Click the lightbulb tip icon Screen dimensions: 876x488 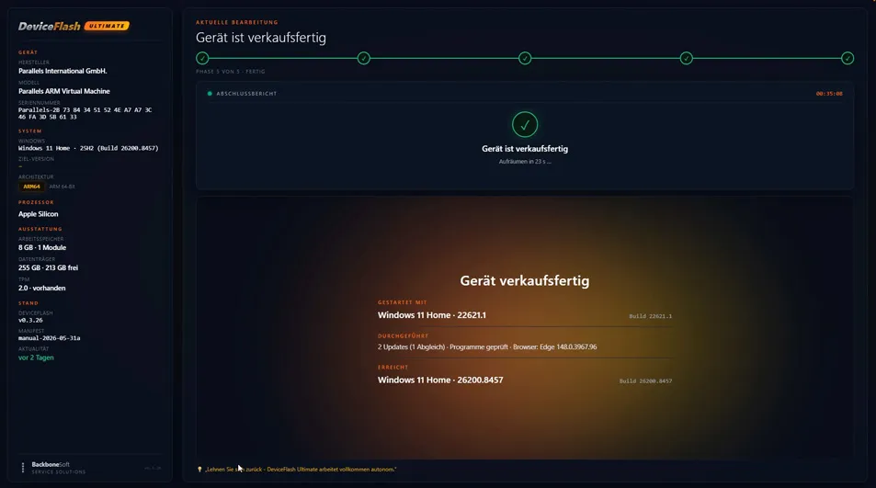[199, 470]
